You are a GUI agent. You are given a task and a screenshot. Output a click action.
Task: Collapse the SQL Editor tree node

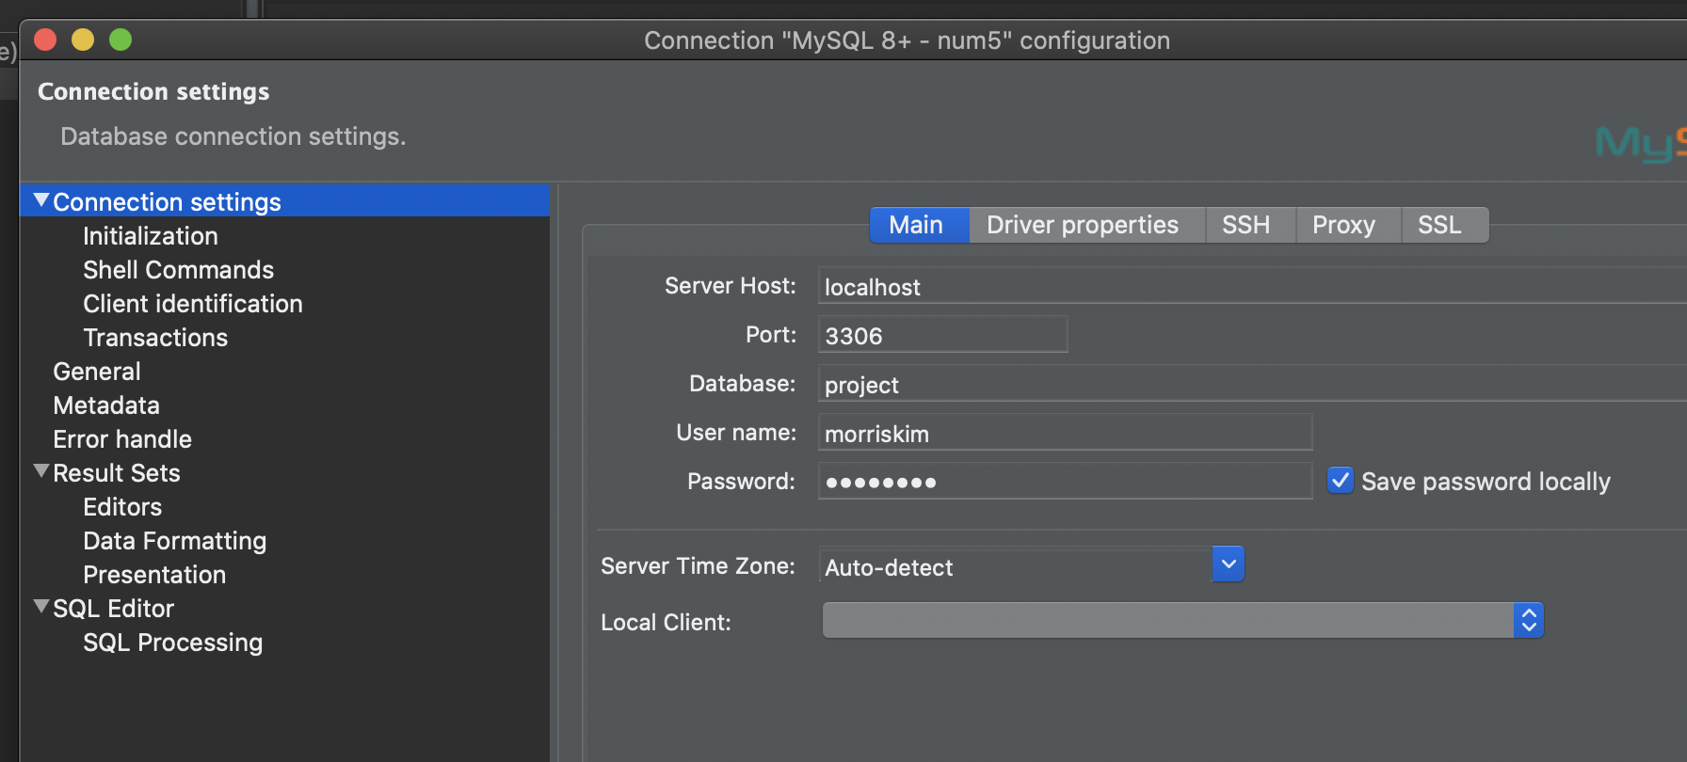click(x=41, y=607)
